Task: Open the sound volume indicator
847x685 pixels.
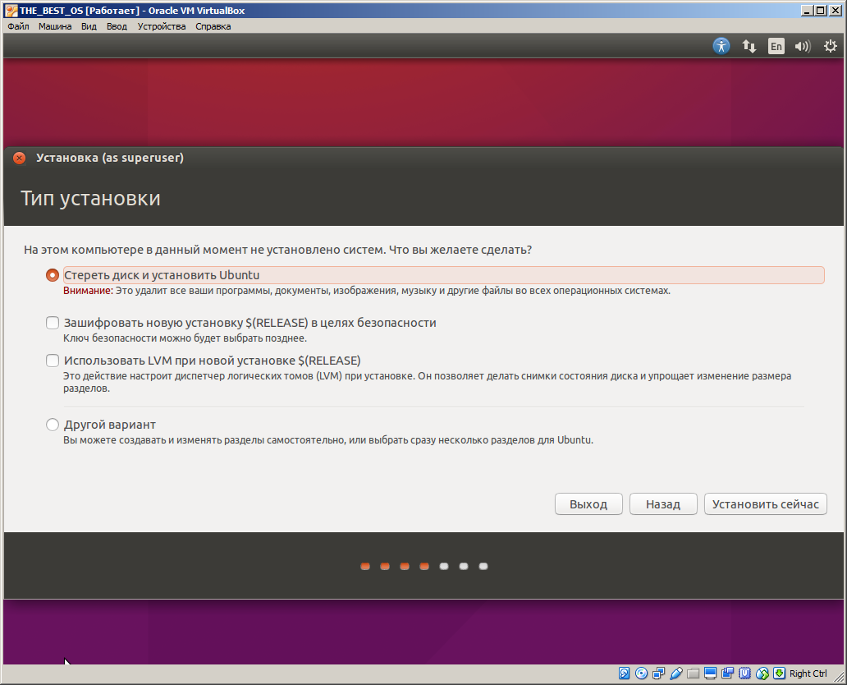Action: click(x=803, y=46)
